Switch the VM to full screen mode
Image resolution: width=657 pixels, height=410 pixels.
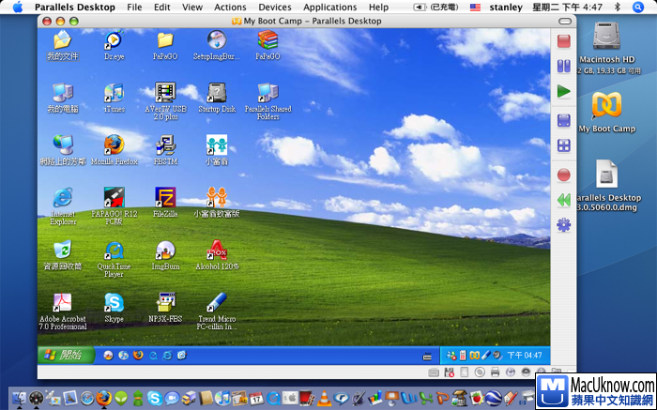pos(563,120)
